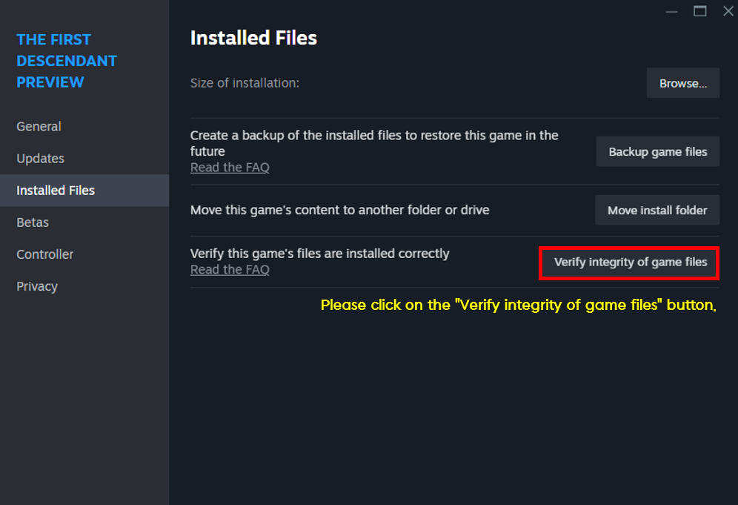Open Read the FAQ under backup description
The width and height of the screenshot is (738, 505).
click(230, 168)
